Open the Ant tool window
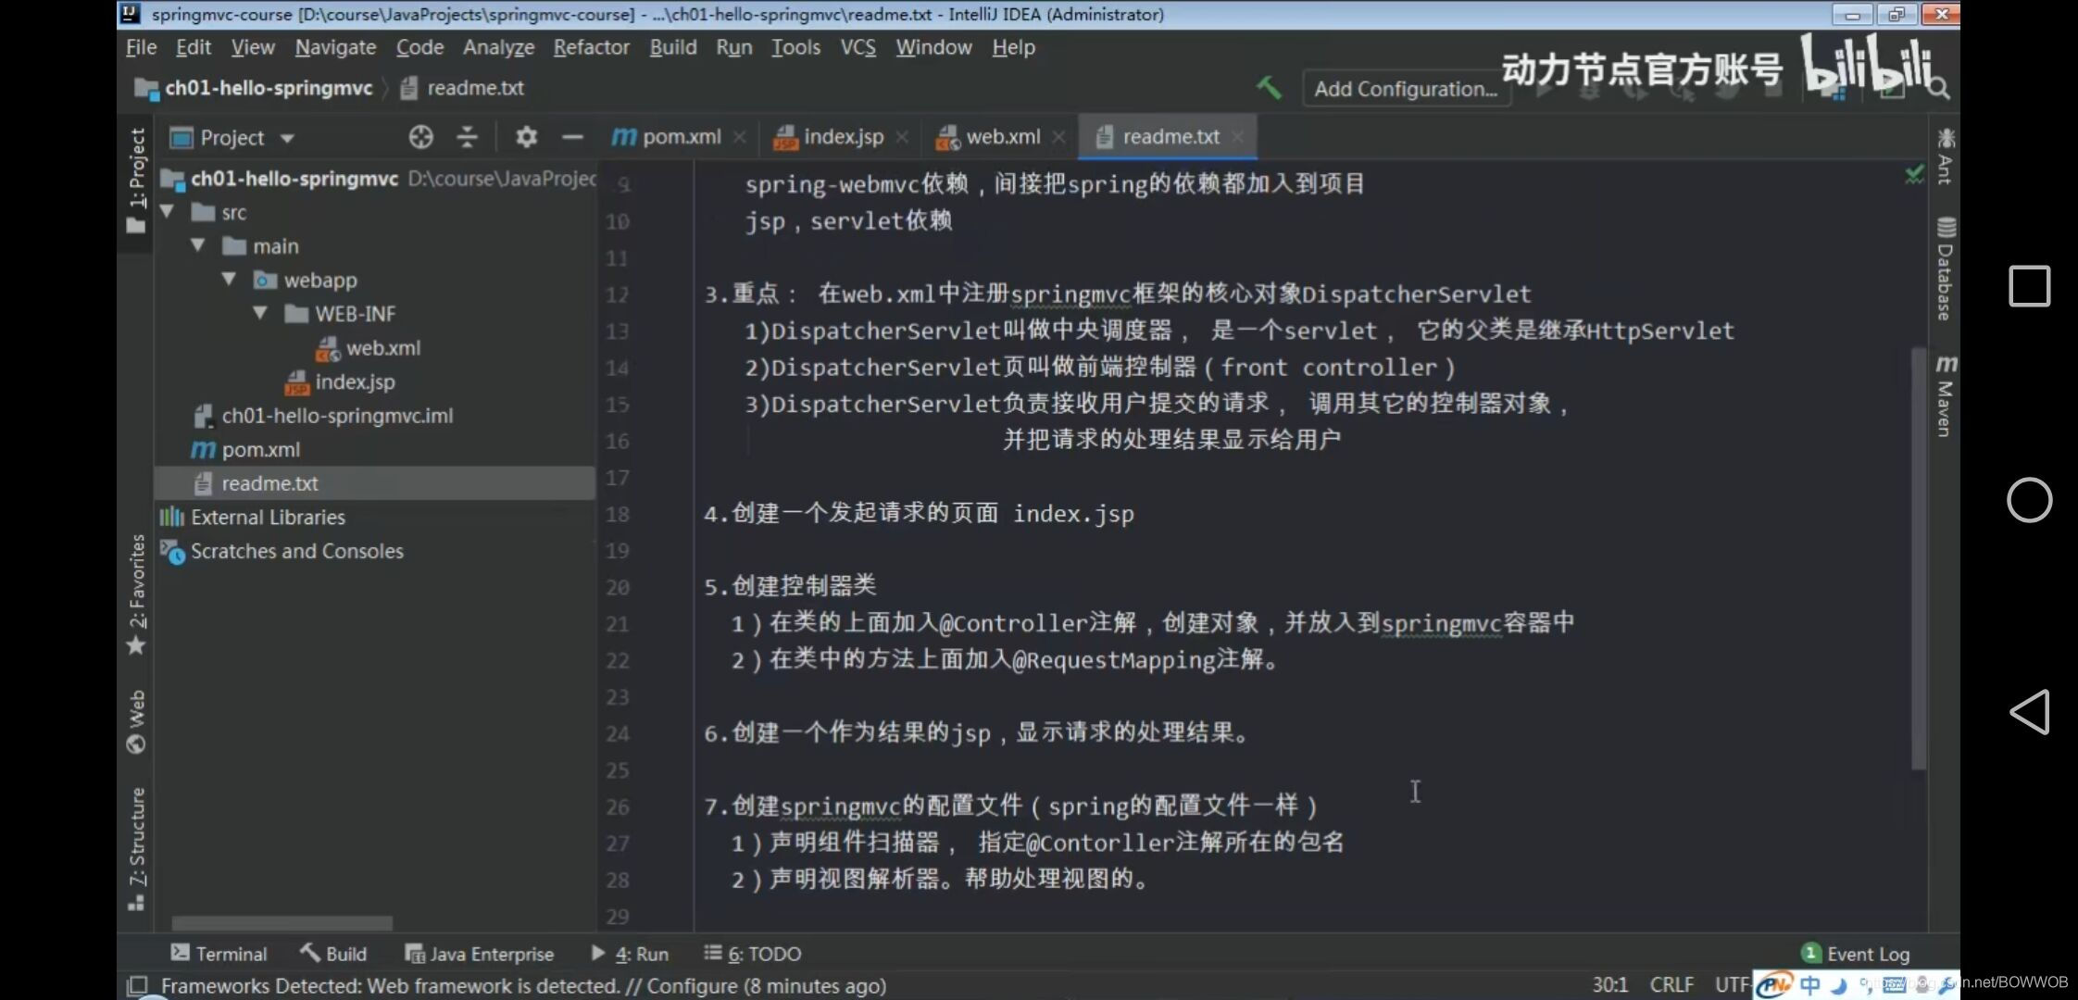Viewport: 2078px width, 1000px height. pos(1946,156)
